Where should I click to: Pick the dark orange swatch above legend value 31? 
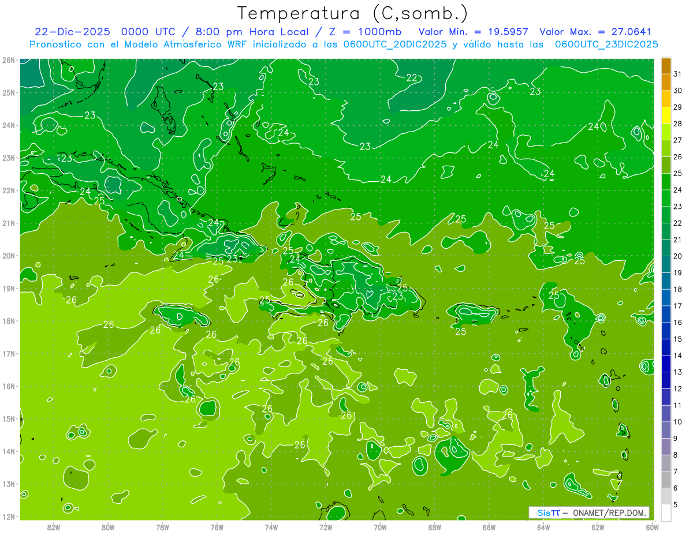666,66
